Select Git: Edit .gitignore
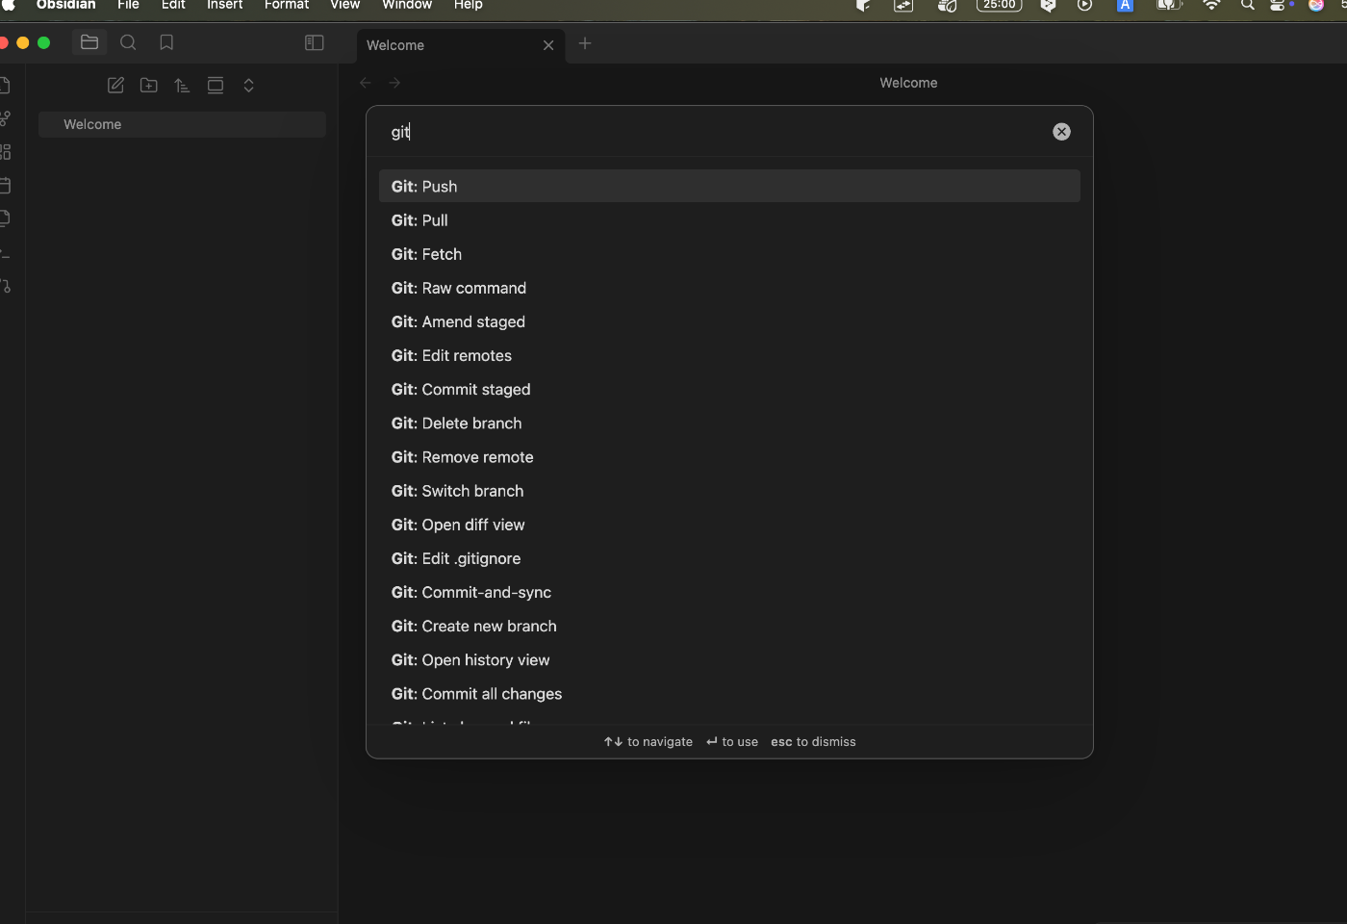The image size is (1347, 924). [x=729, y=558]
